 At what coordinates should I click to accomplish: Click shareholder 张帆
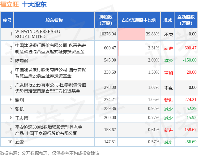[19, 109]
